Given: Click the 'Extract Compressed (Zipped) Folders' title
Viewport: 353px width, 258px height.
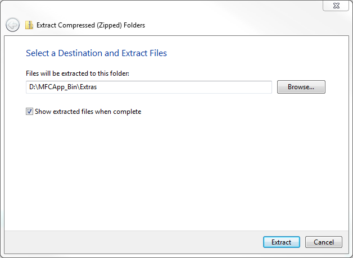Looking at the screenshot, I should [x=90, y=25].
